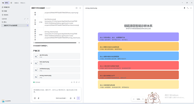The image size is (194, 104).
Task: Open the wrong_reasons.png file card
Action: [57, 76]
